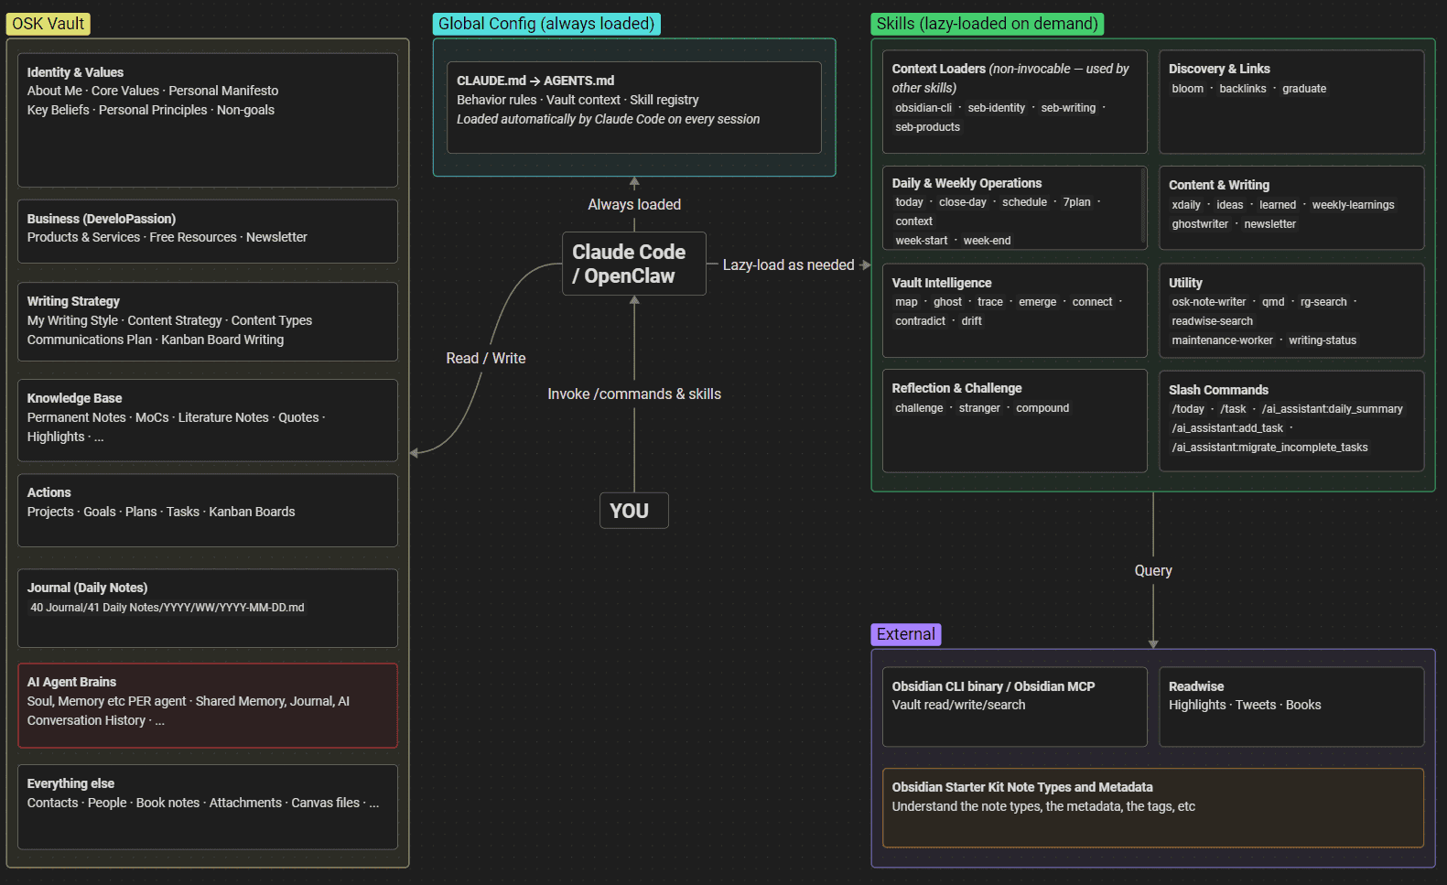Click the emerge skill tag
The width and height of the screenshot is (1447, 885).
pos(1037,302)
